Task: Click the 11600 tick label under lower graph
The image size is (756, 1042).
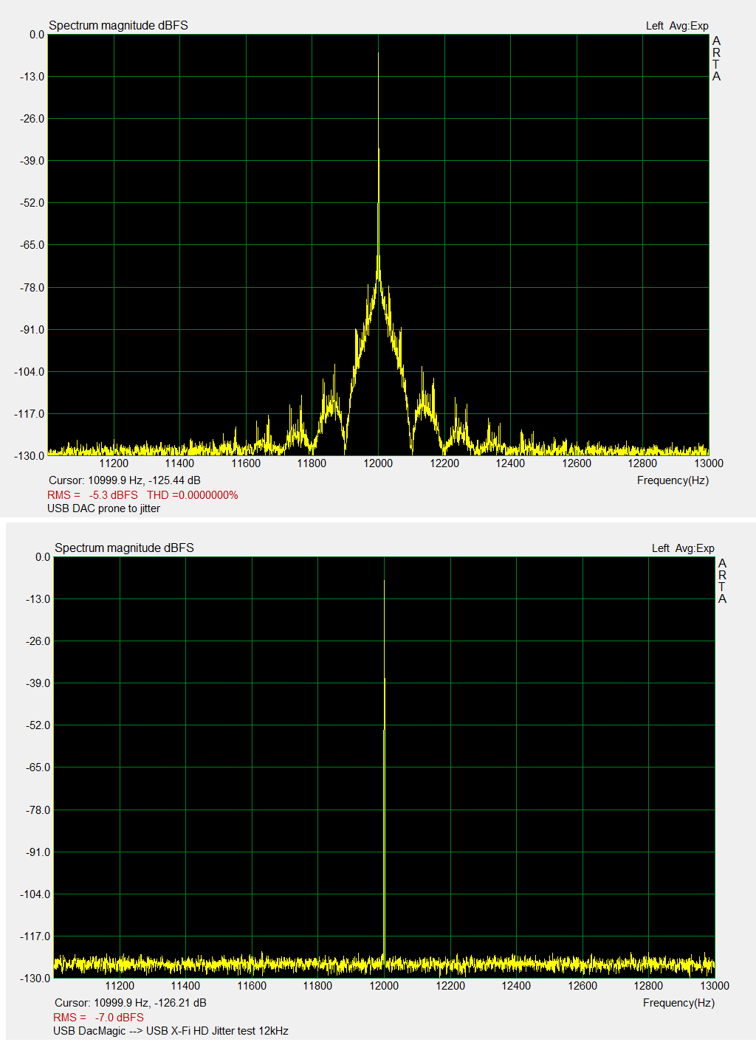Action: tap(252, 986)
